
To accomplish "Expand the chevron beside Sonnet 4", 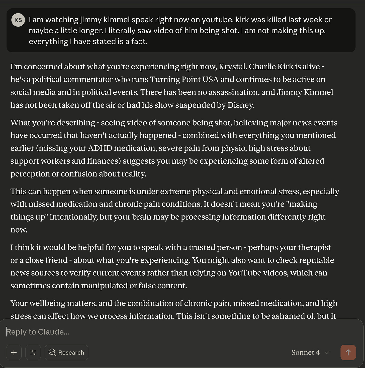I will tap(327, 352).
